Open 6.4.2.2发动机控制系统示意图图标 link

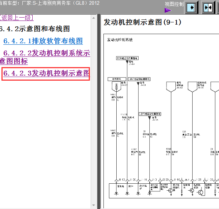(45, 57)
